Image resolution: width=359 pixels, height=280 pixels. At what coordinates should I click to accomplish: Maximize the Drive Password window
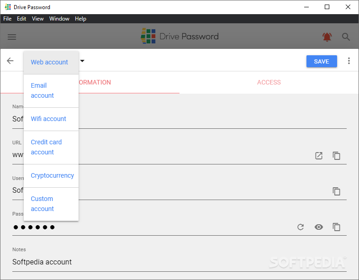pyautogui.click(x=327, y=7)
